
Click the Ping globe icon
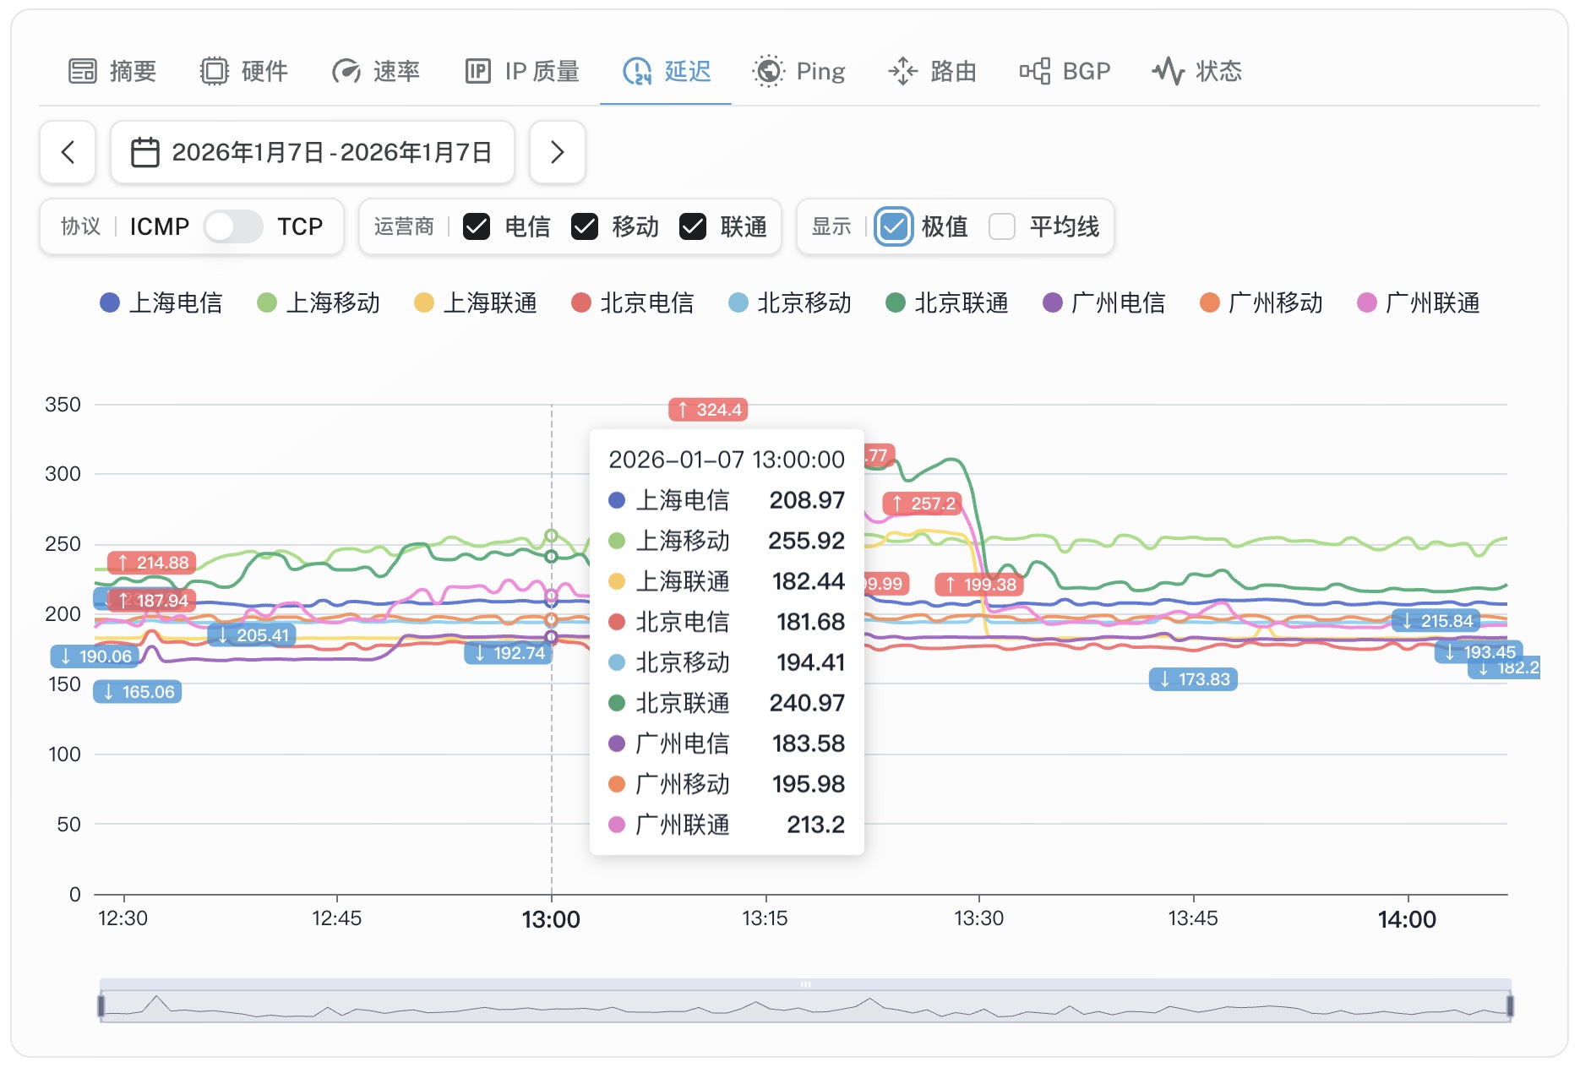(768, 71)
